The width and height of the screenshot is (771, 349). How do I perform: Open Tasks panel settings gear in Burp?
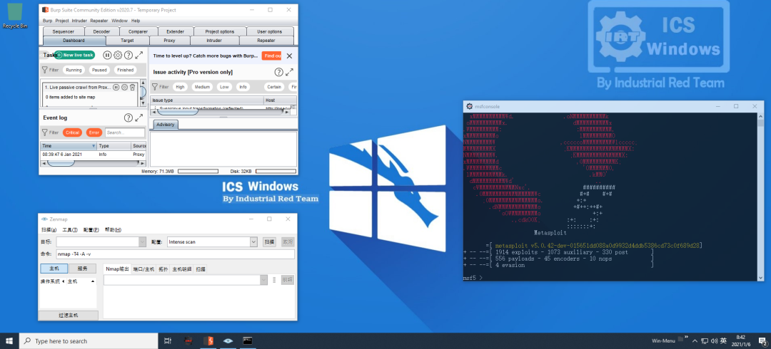118,55
